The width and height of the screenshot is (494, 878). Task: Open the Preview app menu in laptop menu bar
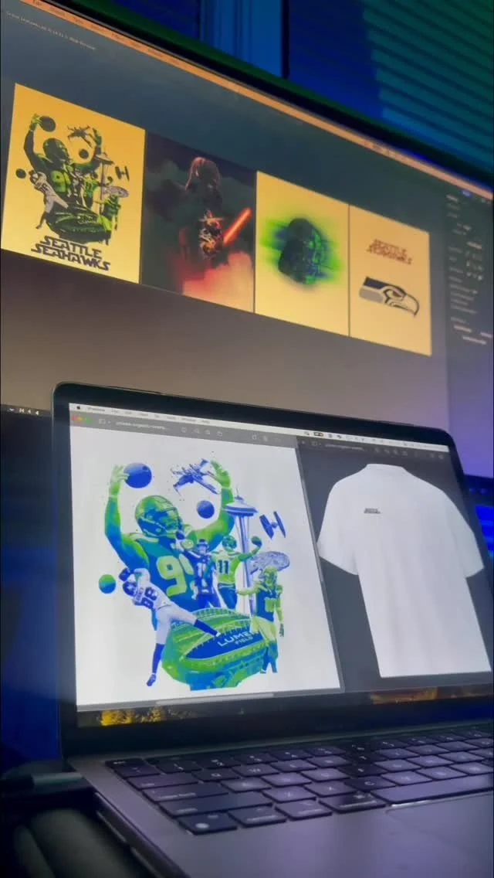coord(96,410)
